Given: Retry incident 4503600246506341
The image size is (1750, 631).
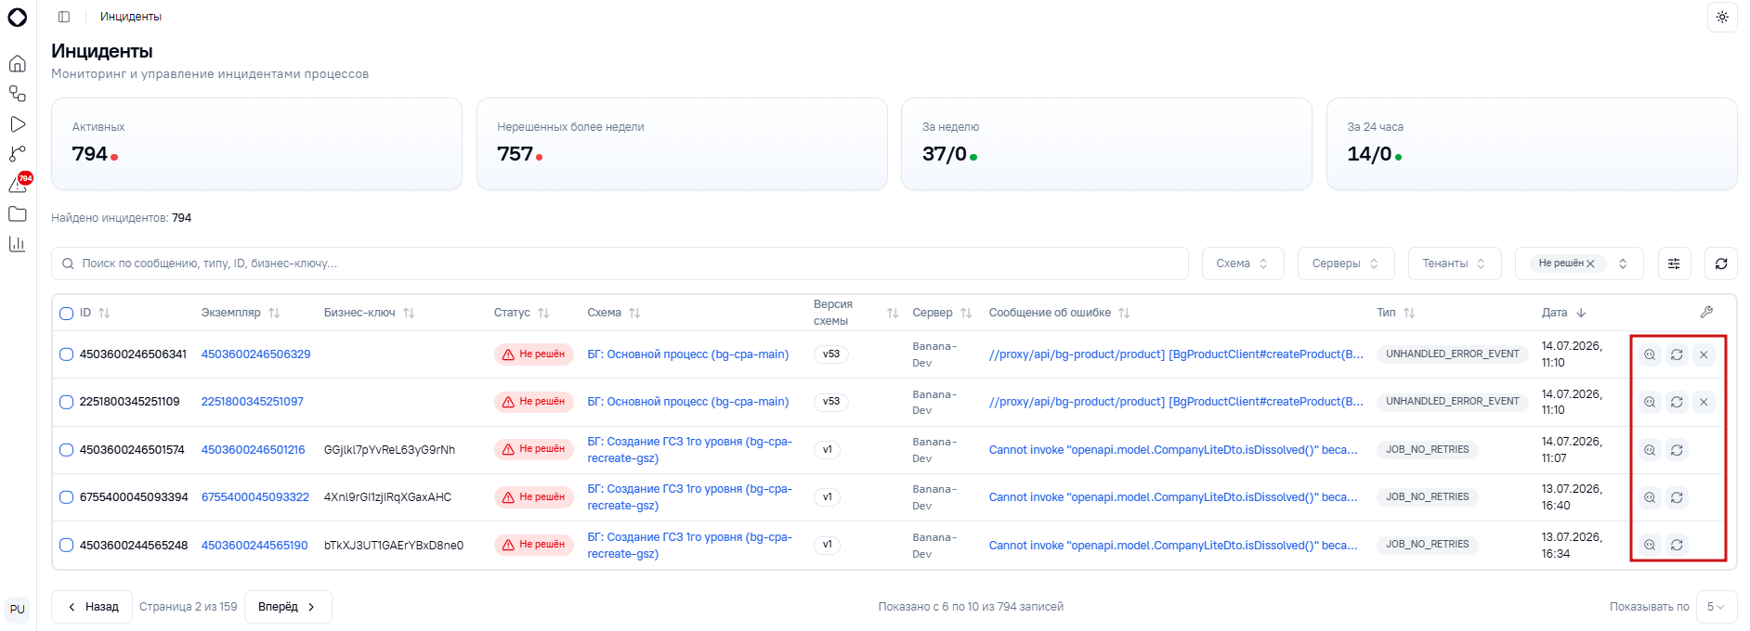Looking at the screenshot, I should [x=1677, y=354].
